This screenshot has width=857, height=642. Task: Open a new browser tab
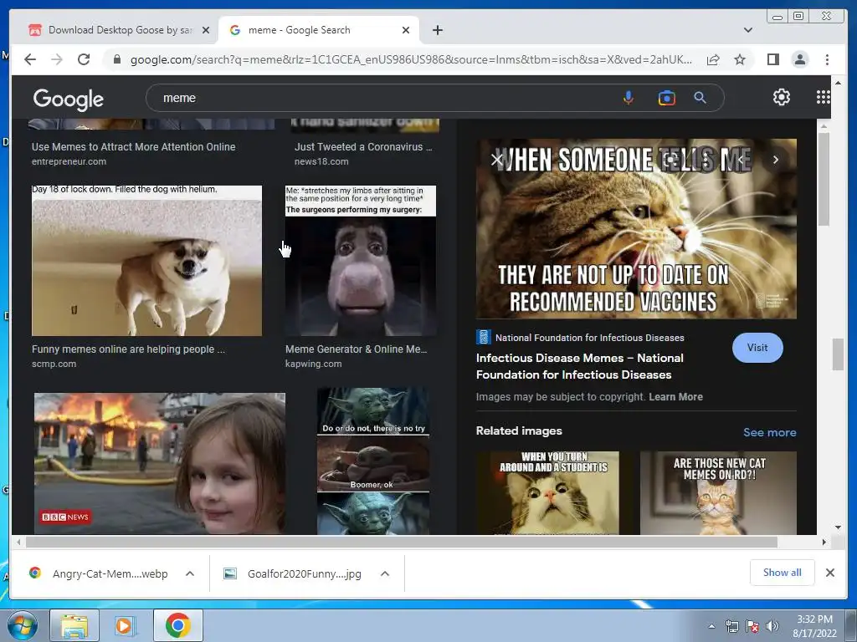[437, 30]
